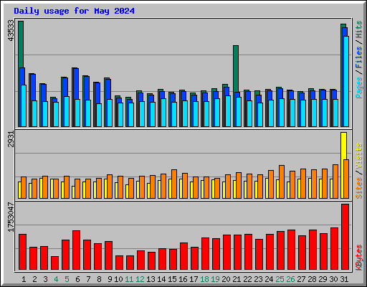This screenshot has width=367, height=287.
Task: Click the orange sites bar for day 15
Action: (x=174, y=184)
